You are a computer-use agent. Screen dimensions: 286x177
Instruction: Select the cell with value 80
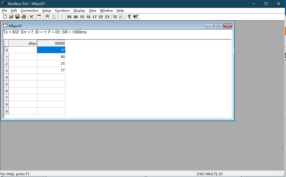coord(51,57)
